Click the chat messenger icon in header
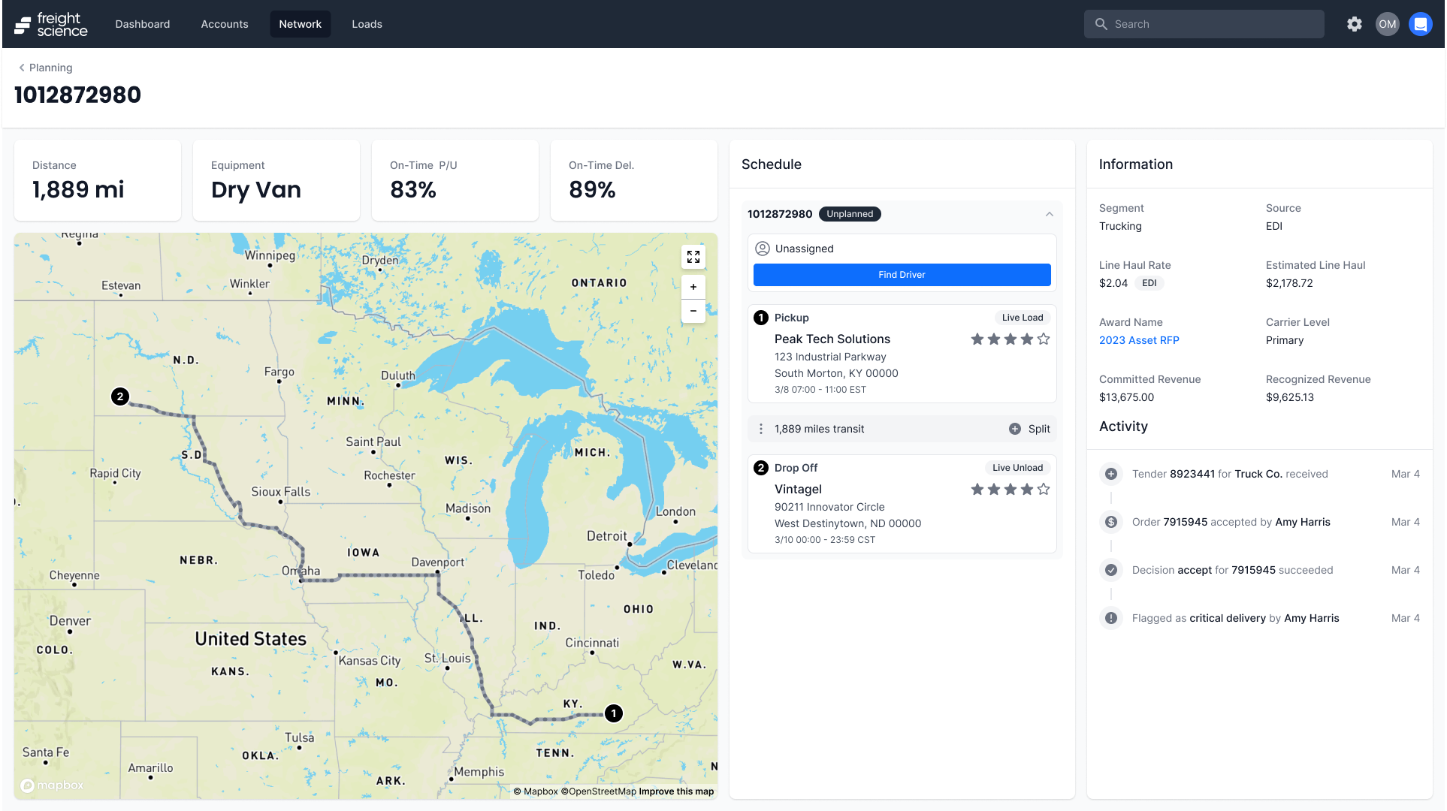This screenshot has height=811, width=1447. [x=1420, y=24]
